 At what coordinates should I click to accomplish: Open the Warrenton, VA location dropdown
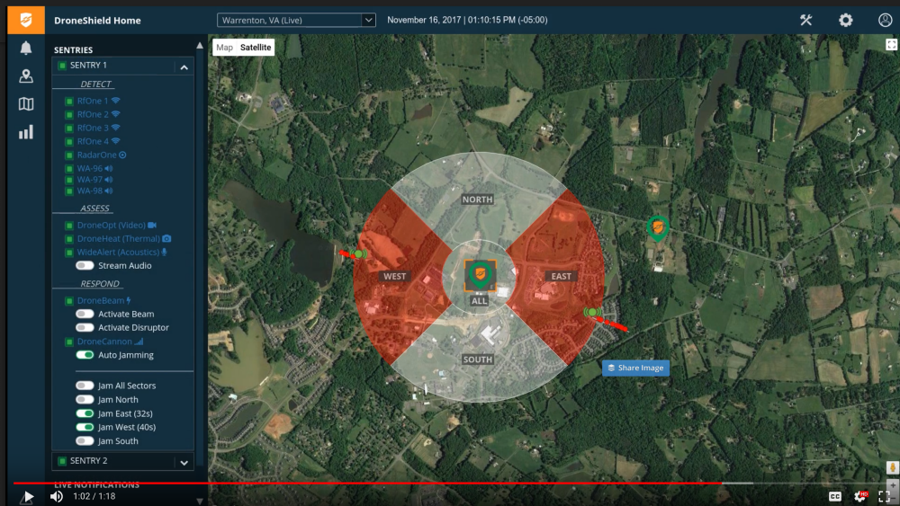pos(296,20)
